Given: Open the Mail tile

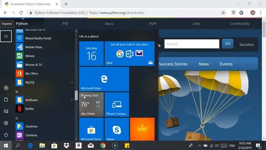Looking at the screenshot, I should (130, 54).
